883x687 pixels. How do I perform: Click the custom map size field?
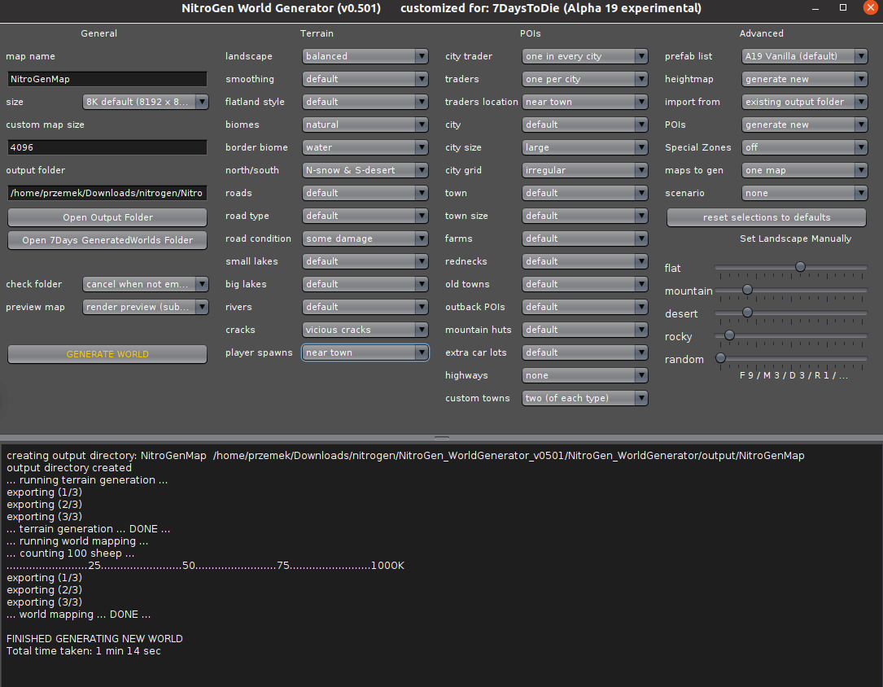point(107,147)
